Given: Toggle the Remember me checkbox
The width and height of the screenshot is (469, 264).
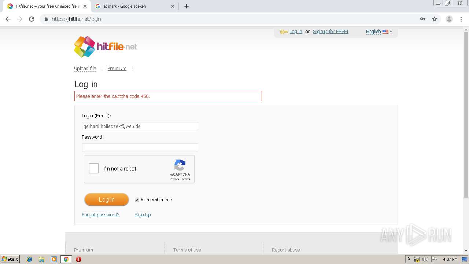Looking at the screenshot, I should click(x=137, y=200).
